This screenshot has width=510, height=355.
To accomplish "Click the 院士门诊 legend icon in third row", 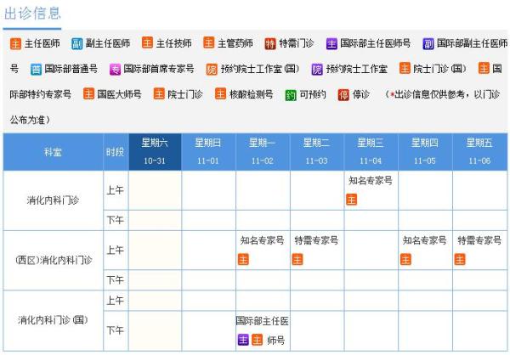I will (159, 94).
